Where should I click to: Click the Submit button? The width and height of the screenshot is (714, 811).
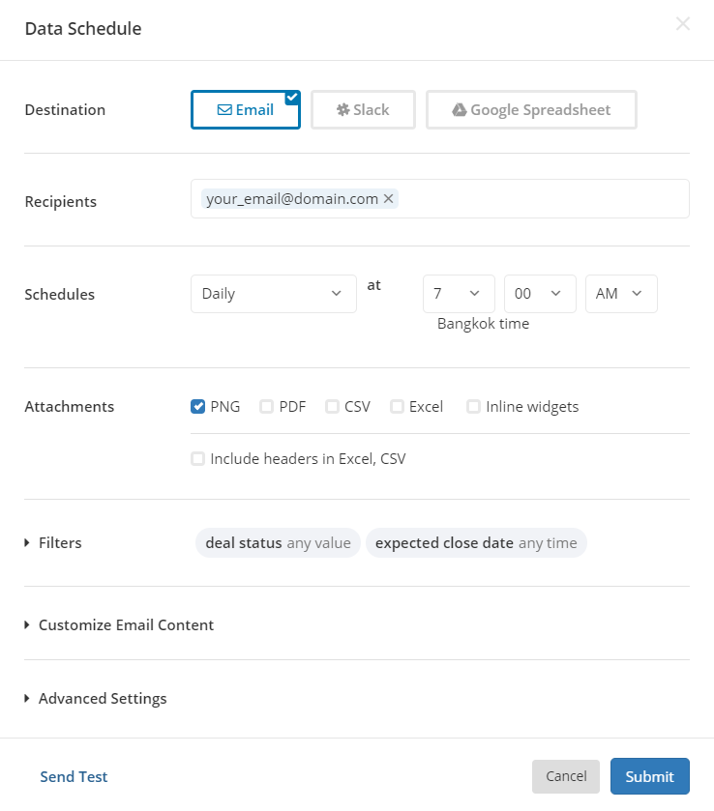pyautogui.click(x=649, y=777)
